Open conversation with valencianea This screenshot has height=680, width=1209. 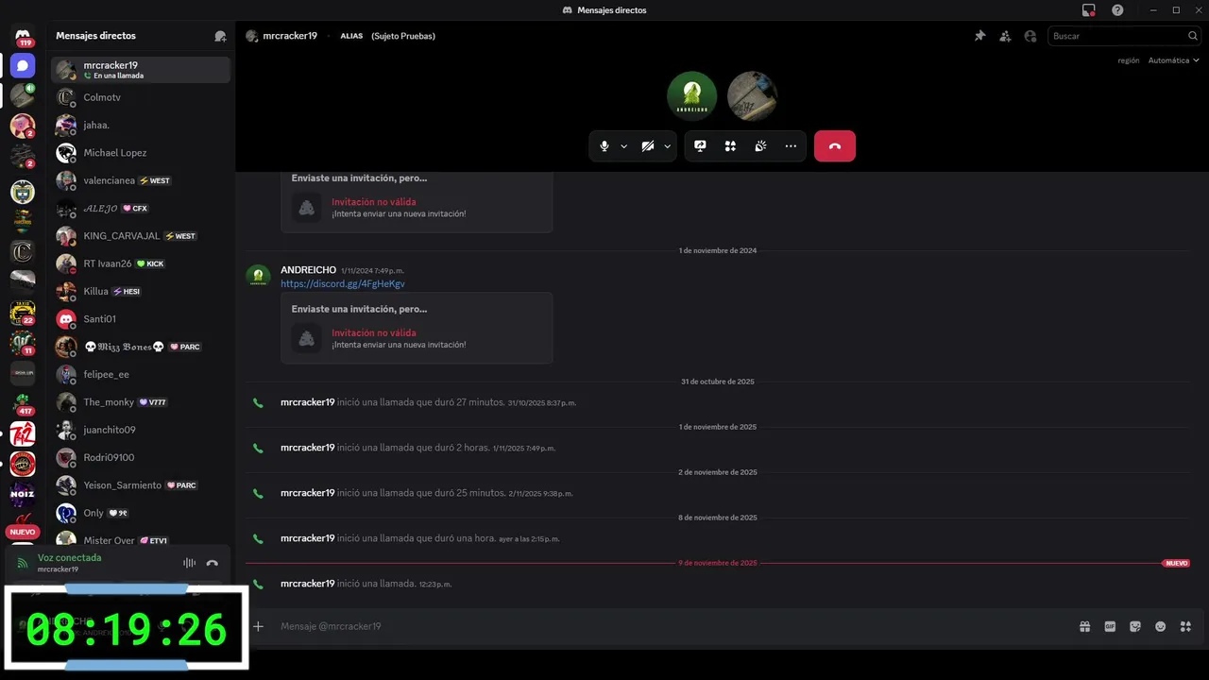pos(141,180)
